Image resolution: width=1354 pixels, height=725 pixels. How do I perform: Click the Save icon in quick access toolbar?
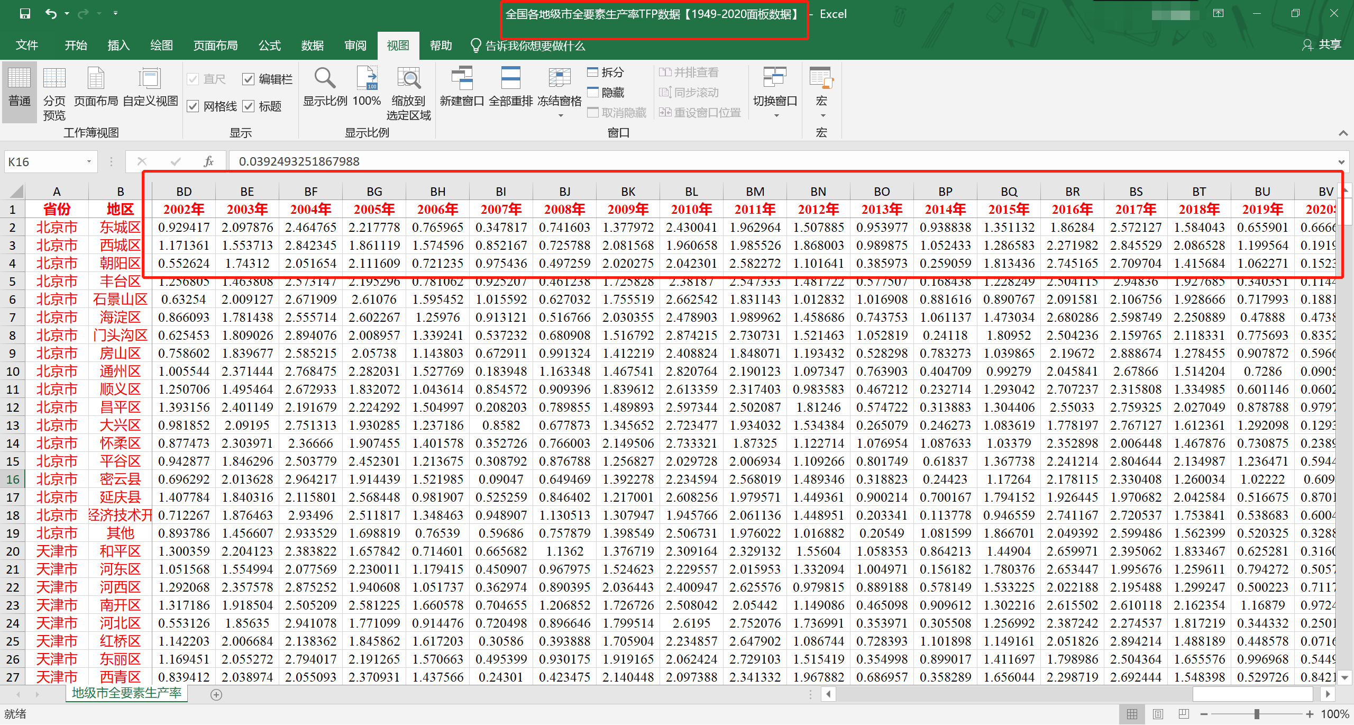coord(25,14)
